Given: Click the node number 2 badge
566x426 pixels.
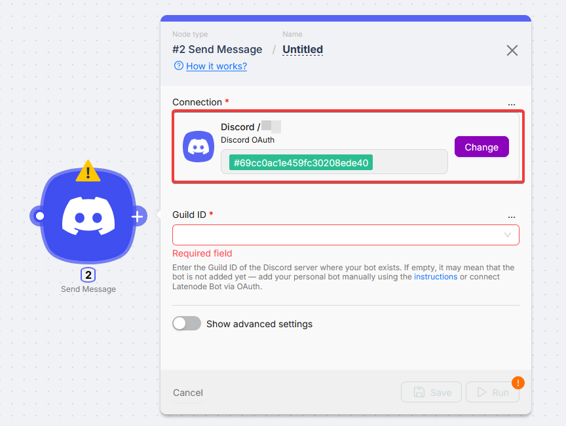Looking at the screenshot, I should pyautogui.click(x=88, y=275).
